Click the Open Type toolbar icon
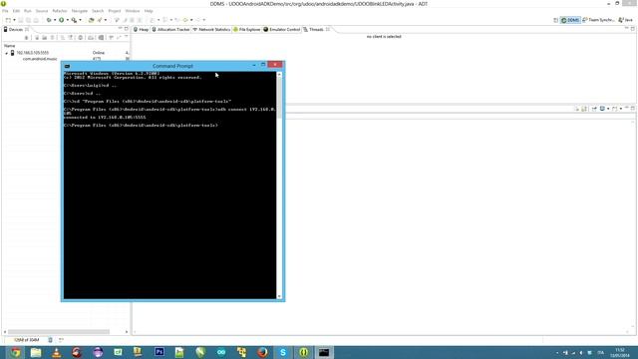638x359 pixels. click(x=91, y=20)
